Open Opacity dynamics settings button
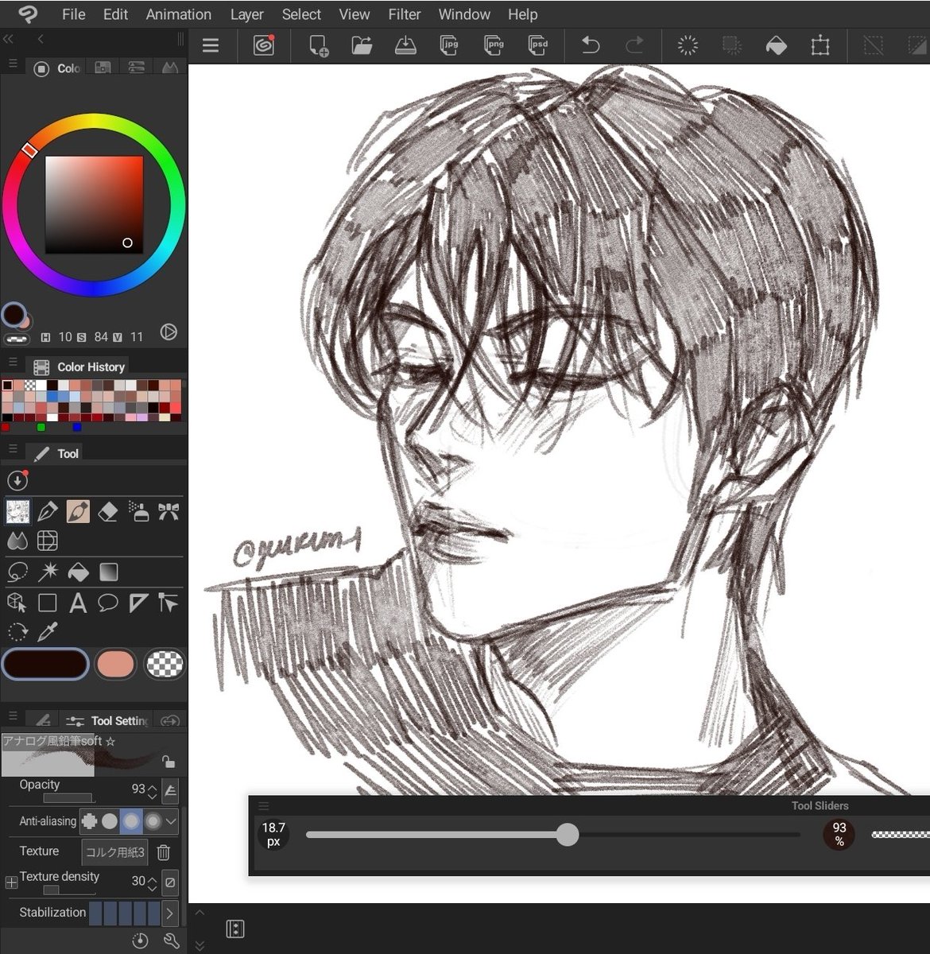Viewport: 930px width, 954px height. (169, 790)
